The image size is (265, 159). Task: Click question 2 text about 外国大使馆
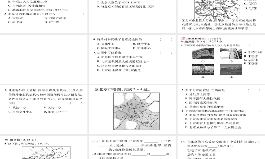(x=44, y=97)
